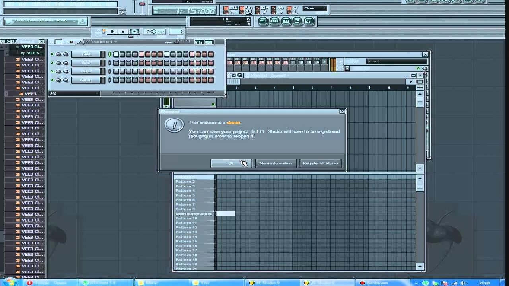Open the Piano Roll shortcut icon
The image size is (509, 286).
(x=286, y=21)
